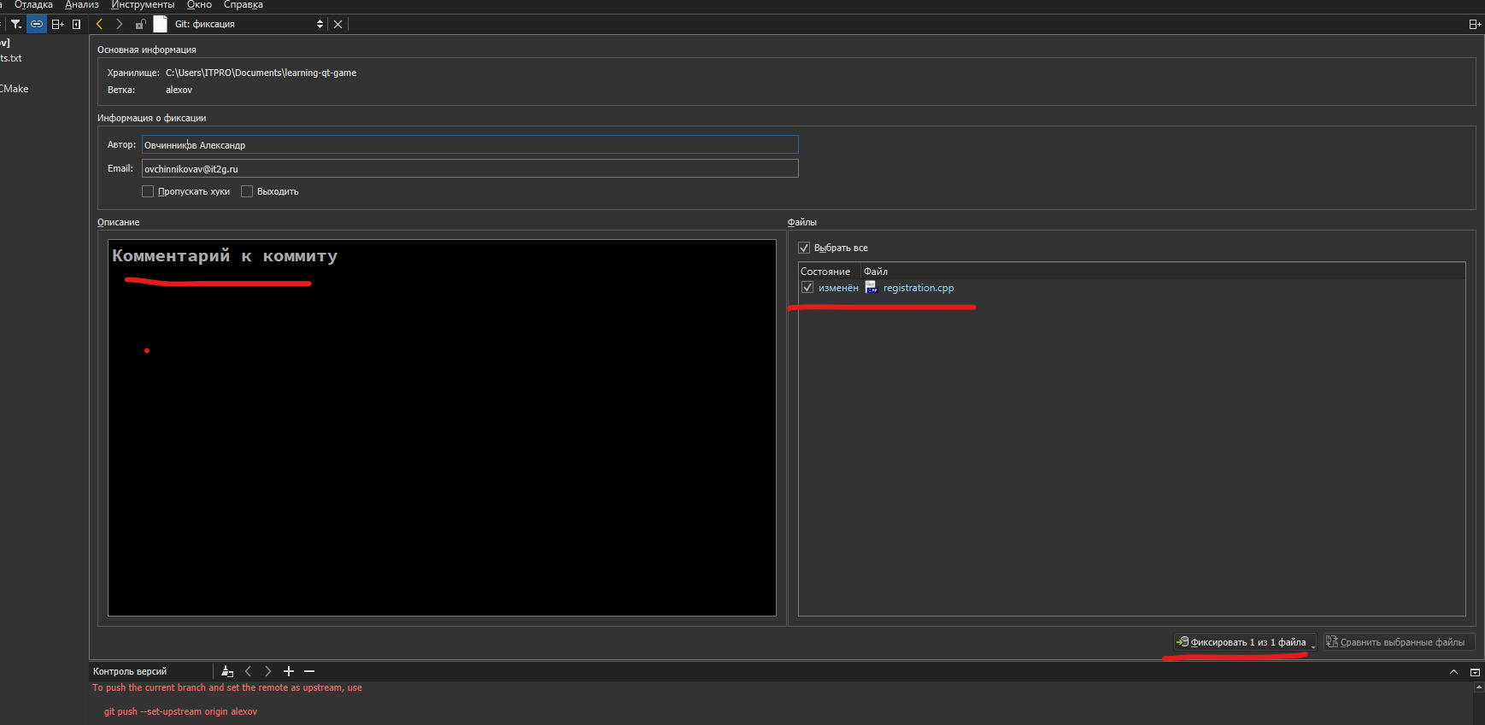Open the 'Справка' menu
The image size is (1485, 725).
coord(244,5)
